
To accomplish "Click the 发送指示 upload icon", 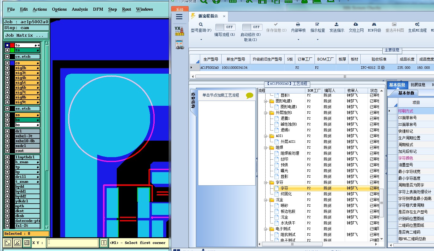I will 337,24.
